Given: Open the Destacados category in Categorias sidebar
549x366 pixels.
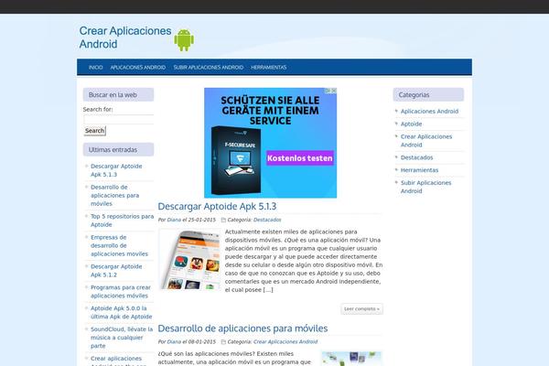Looking at the screenshot, I should pyautogui.click(x=416, y=157).
